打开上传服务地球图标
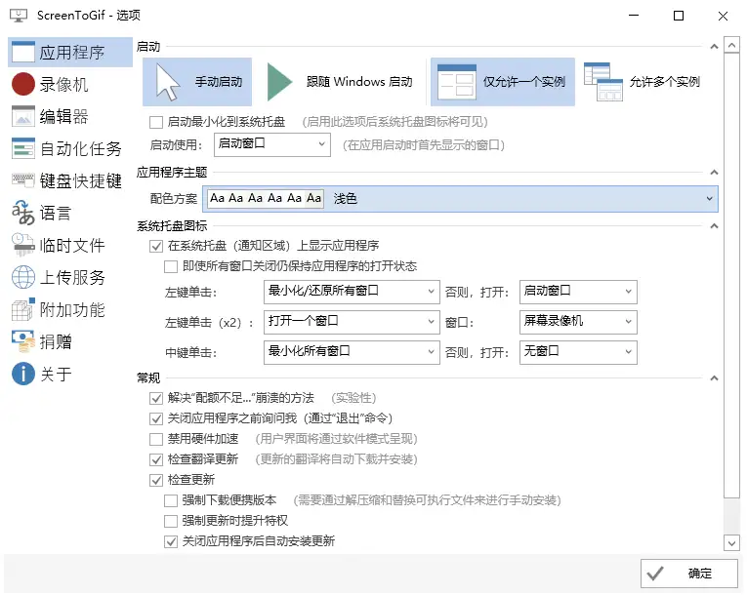This screenshot has width=747, height=595. 23,277
